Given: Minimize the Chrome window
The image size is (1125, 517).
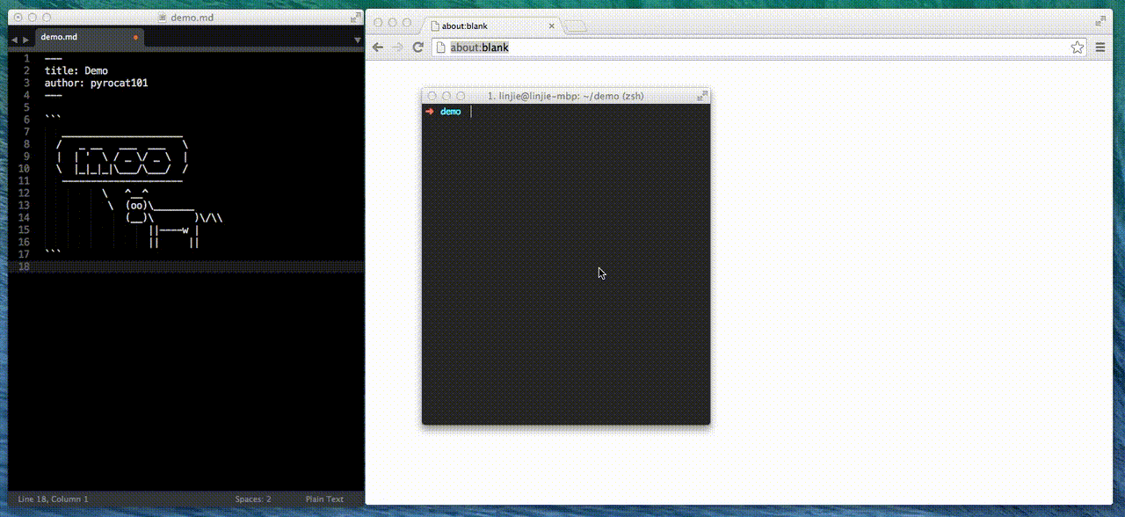Looking at the screenshot, I should point(392,23).
